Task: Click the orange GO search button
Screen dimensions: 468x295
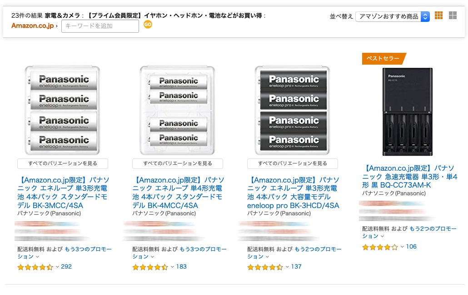Action: pos(148,25)
